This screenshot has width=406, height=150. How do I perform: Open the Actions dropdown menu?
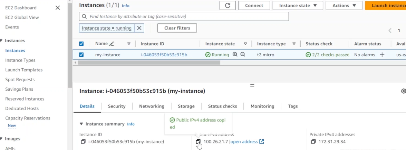344,5
